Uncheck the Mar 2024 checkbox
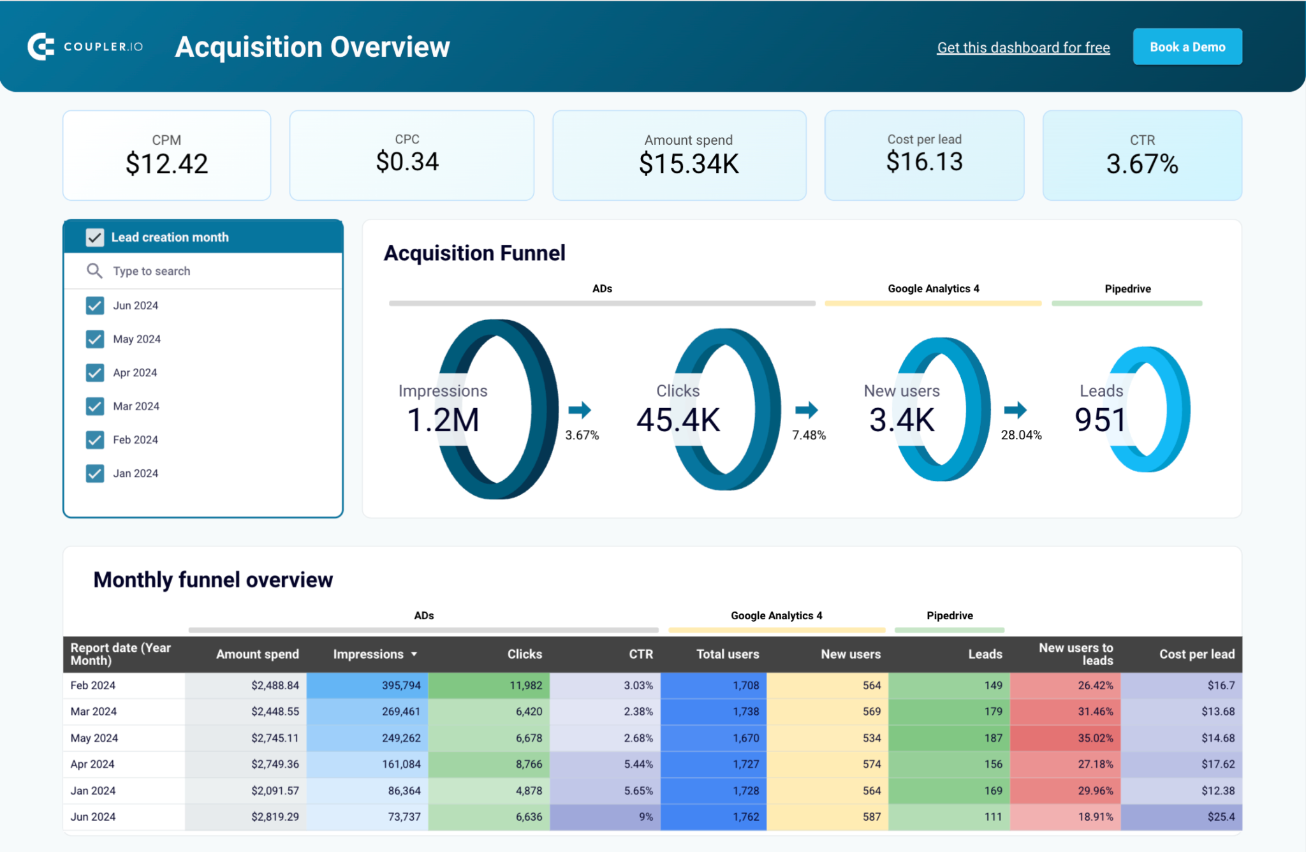1306x852 pixels. pyautogui.click(x=95, y=406)
